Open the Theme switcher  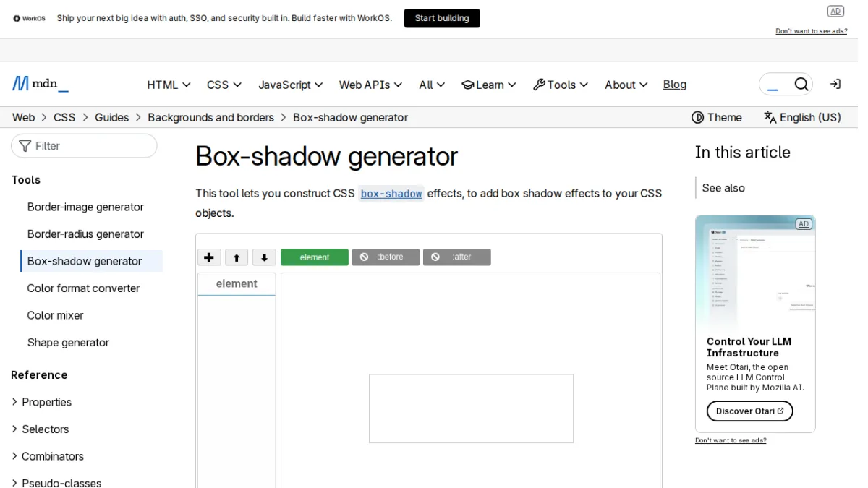pos(717,117)
